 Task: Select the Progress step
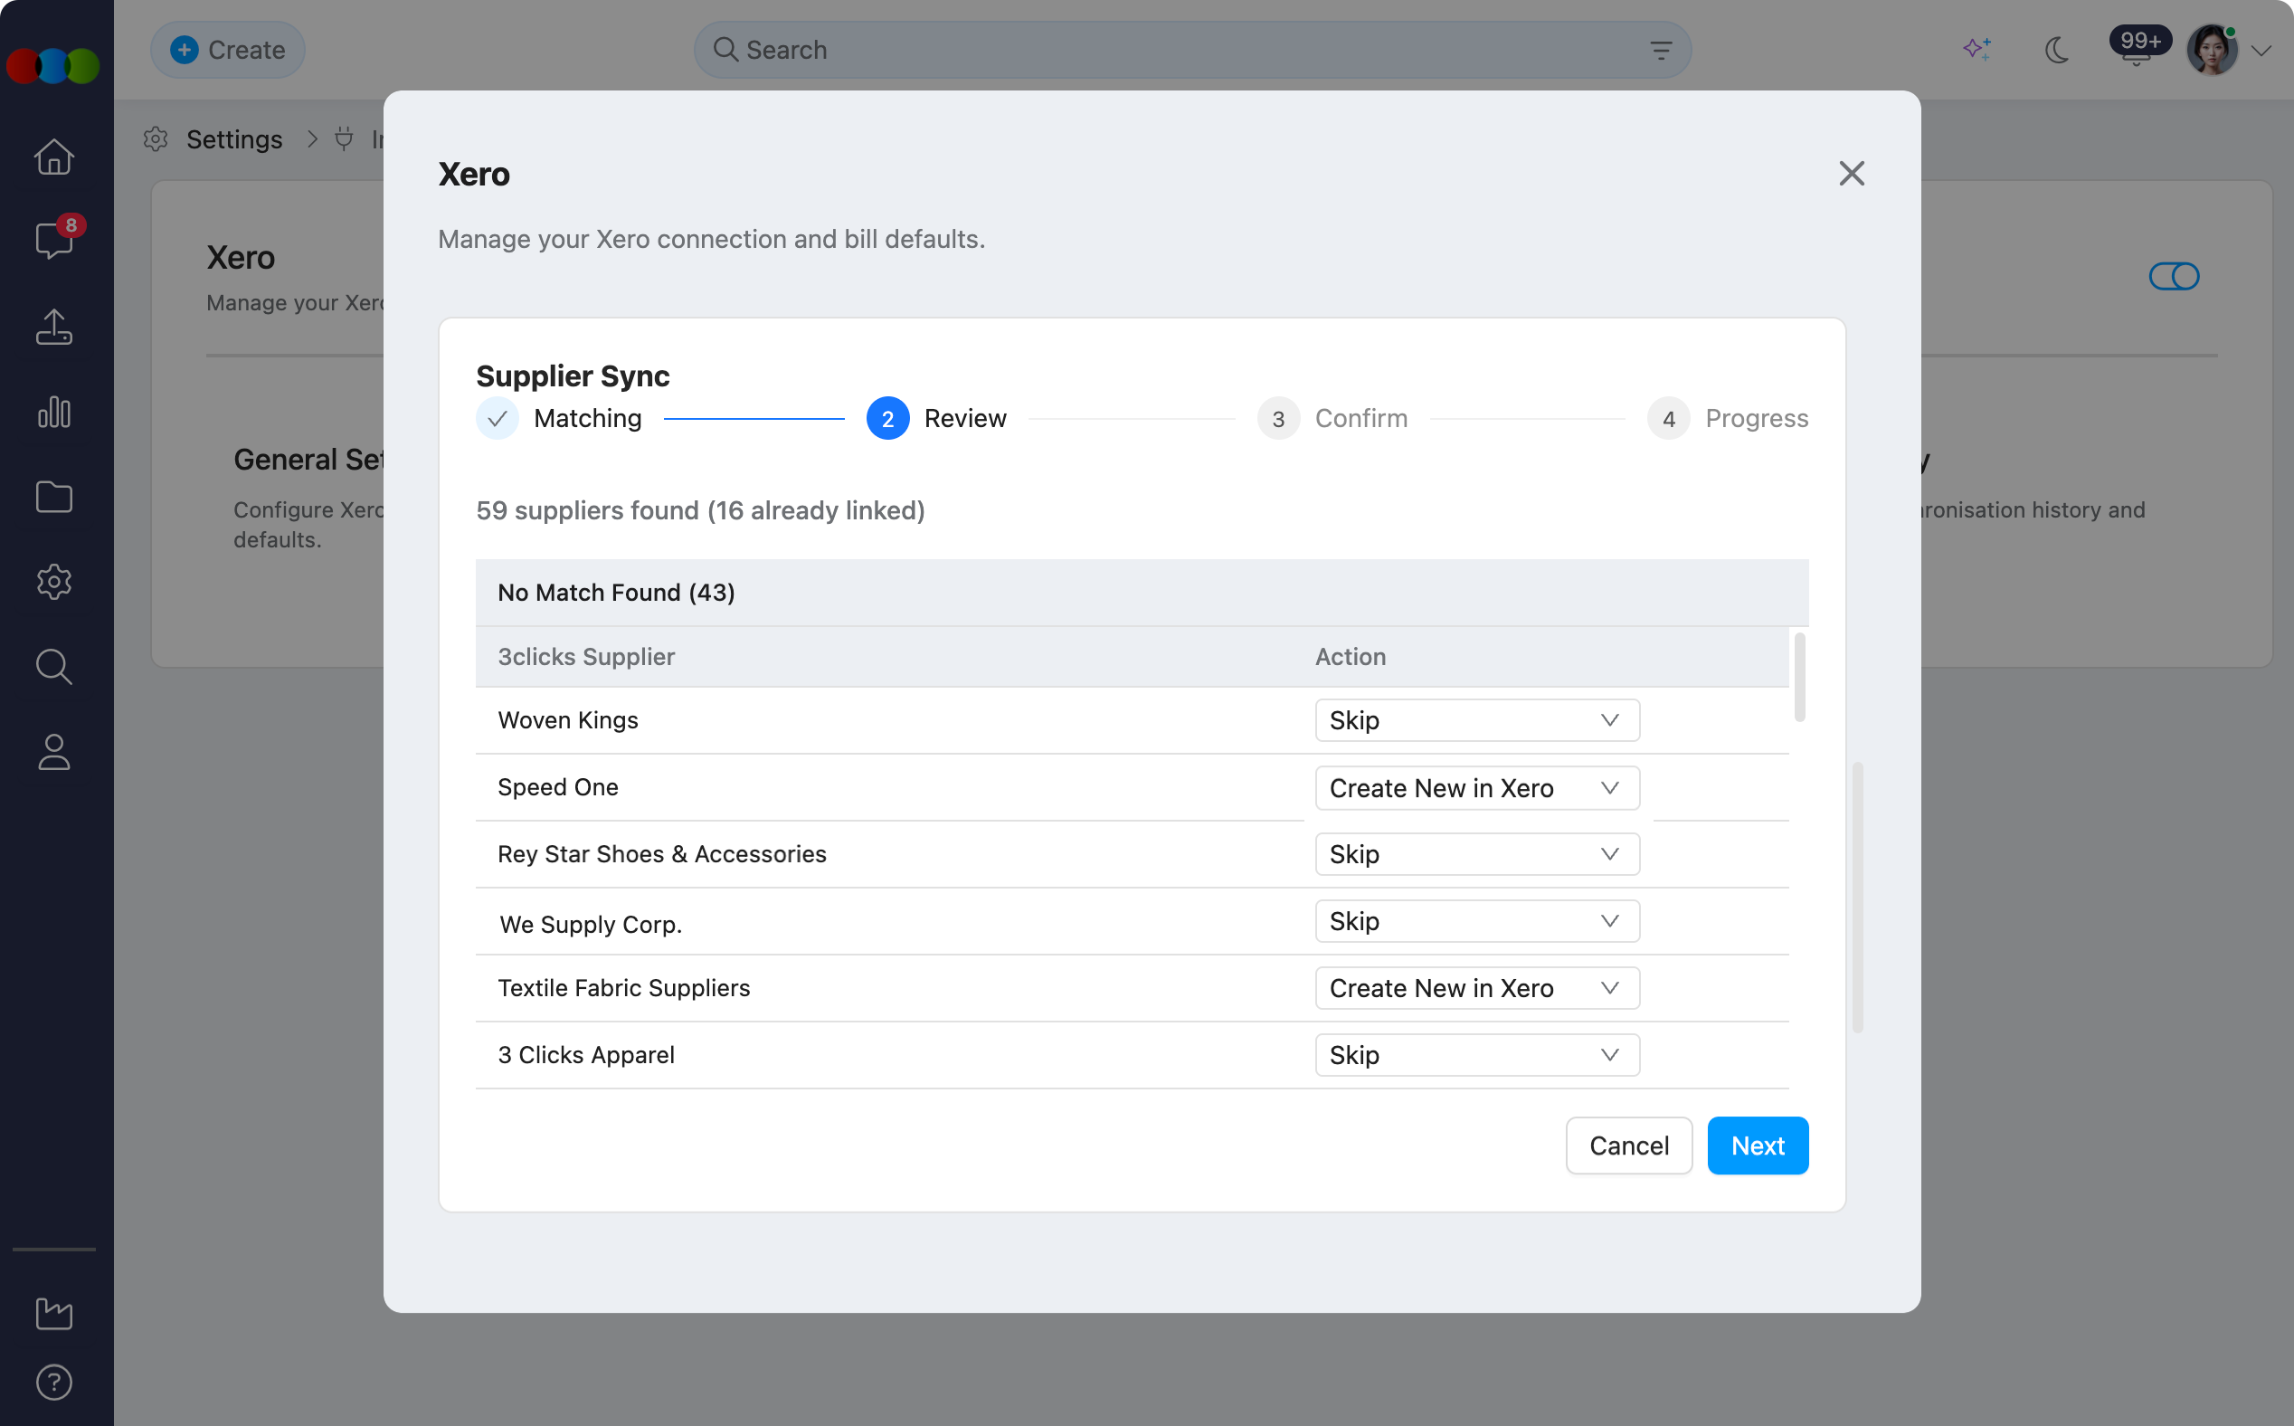[x=1728, y=418]
